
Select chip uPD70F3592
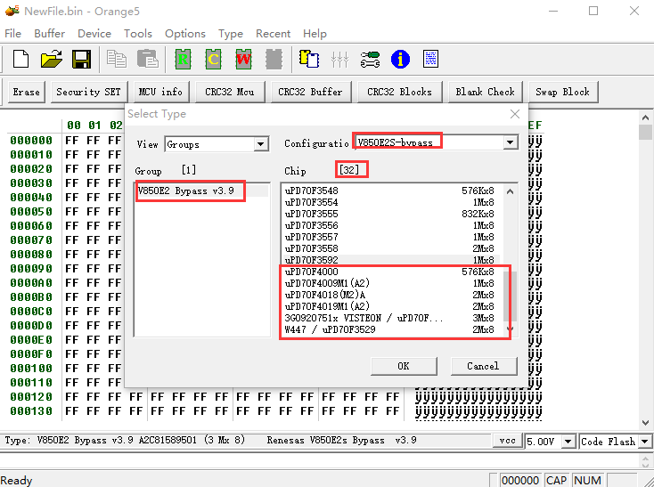point(391,260)
